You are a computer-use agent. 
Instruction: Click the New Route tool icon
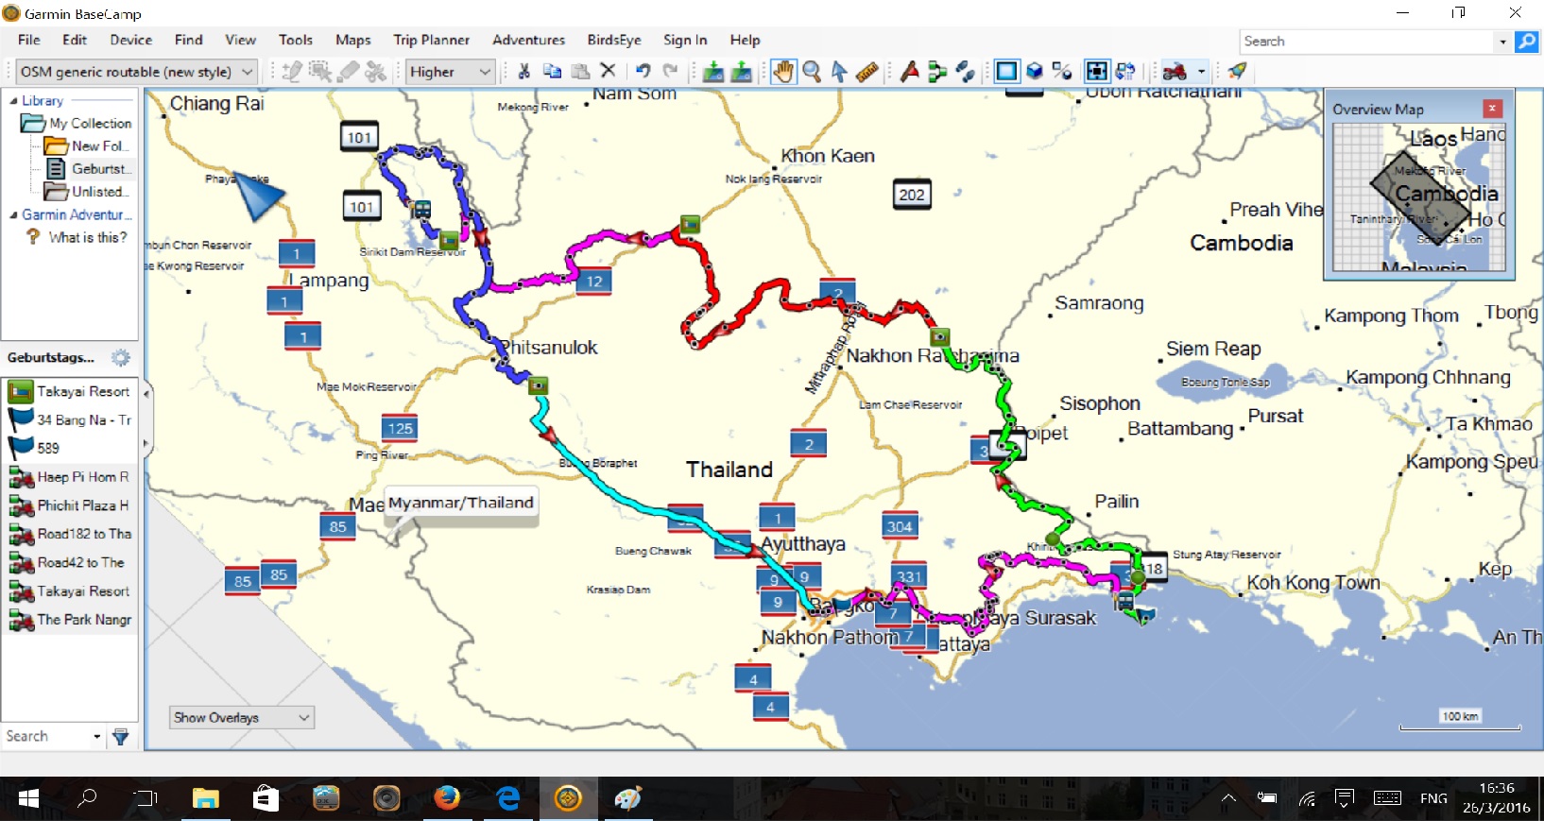[937, 72]
